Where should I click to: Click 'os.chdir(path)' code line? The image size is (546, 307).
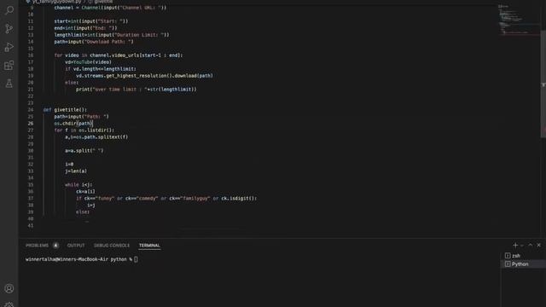[x=73, y=123]
